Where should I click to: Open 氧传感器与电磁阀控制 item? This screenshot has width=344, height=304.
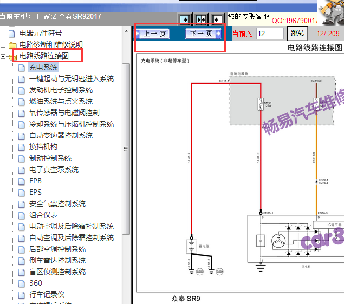point(64,113)
